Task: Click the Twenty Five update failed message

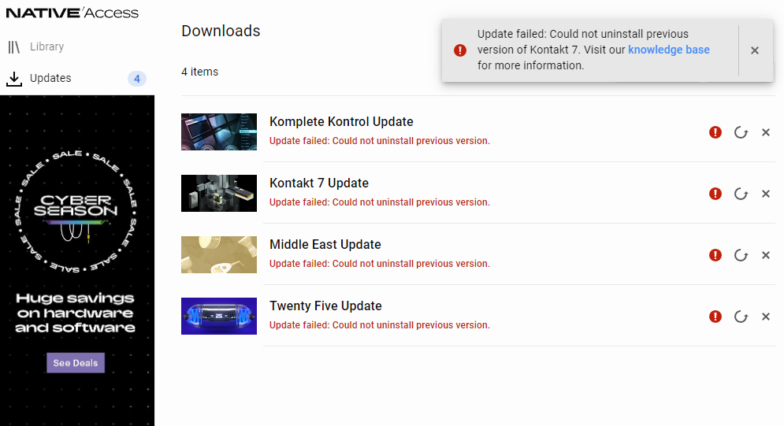Action: (380, 325)
